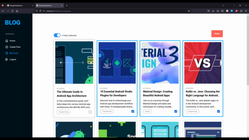Open the downloads arrow icon
Image resolution: width=249 pixels, height=140 pixels.
pos(213,11)
